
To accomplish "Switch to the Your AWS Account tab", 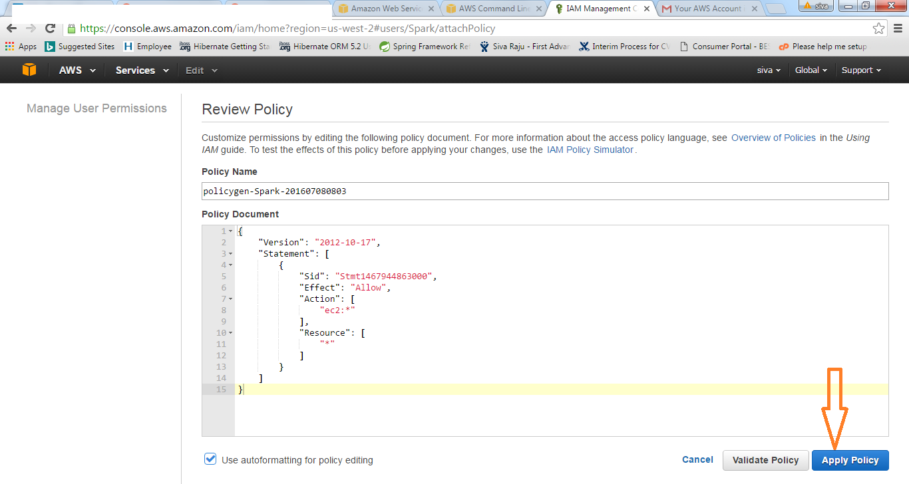I will tap(709, 9).
